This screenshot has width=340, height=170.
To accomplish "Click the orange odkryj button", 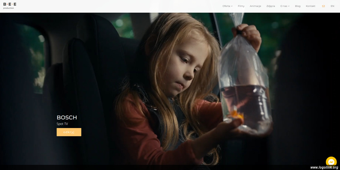I will pyautogui.click(x=69, y=132).
